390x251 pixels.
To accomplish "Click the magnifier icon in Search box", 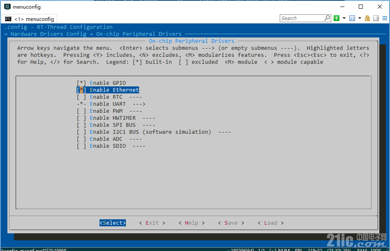I will click(x=327, y=18).
